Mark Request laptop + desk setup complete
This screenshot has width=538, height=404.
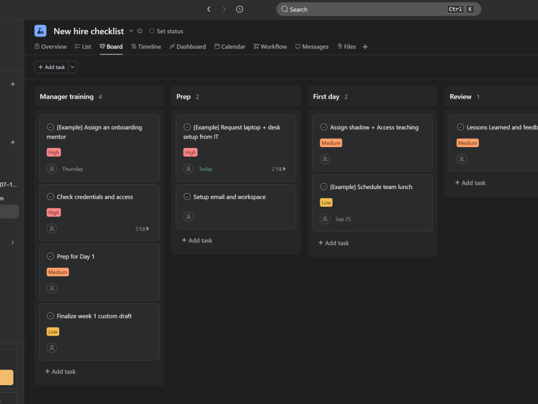tap(187, 127)
